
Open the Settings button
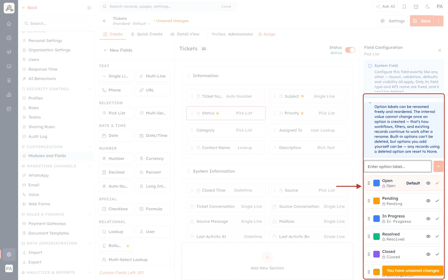393,21
